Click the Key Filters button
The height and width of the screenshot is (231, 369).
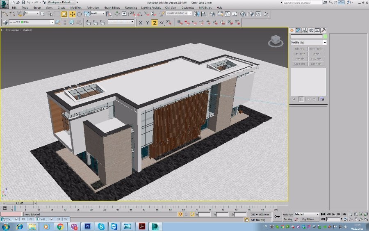310,220
